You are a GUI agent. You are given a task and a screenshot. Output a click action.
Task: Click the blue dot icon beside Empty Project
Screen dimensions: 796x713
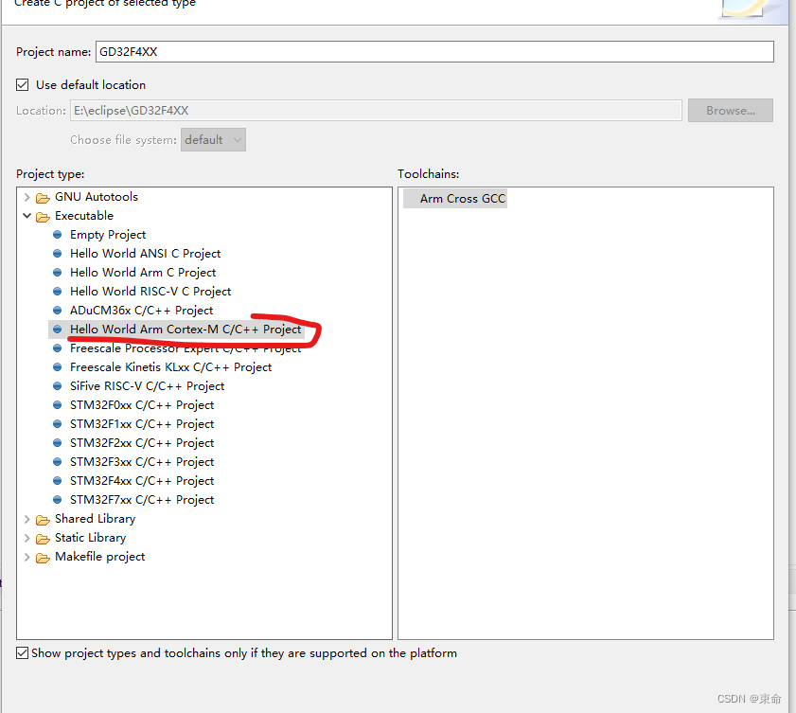pos(58,235)
